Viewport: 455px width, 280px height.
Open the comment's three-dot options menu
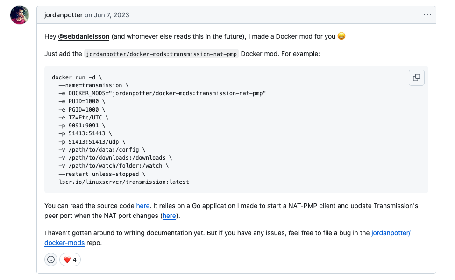point(427,14)
